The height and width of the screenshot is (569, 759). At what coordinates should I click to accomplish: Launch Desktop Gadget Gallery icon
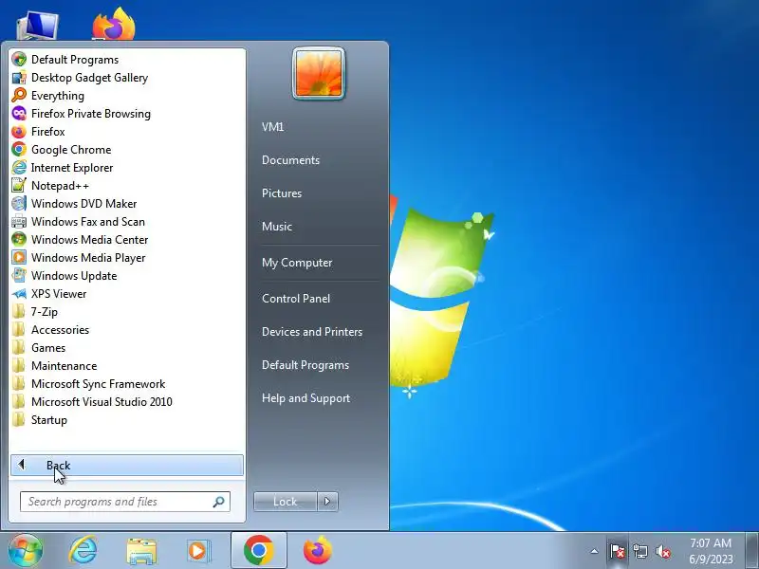click(19, 78)
